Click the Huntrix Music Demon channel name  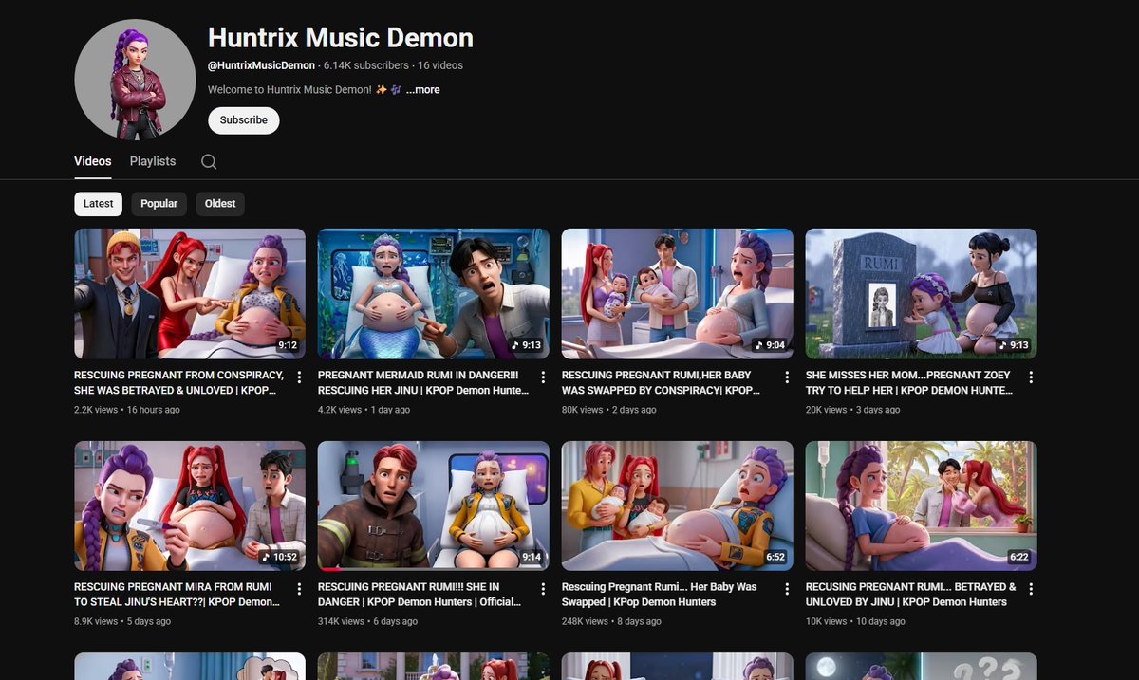tap(340, 38)
